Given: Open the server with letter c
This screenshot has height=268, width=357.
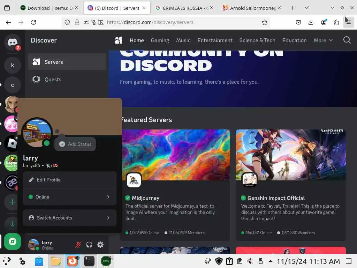Looking at the screenshot, I should [12, 85].
